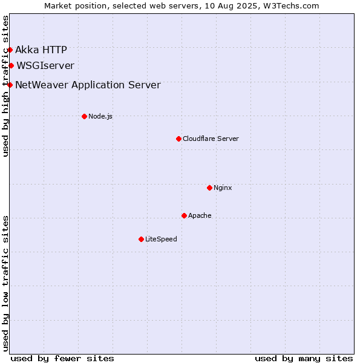Click the "used by fewer sites" axis label

pyautogui.click(x=62, y=359)
